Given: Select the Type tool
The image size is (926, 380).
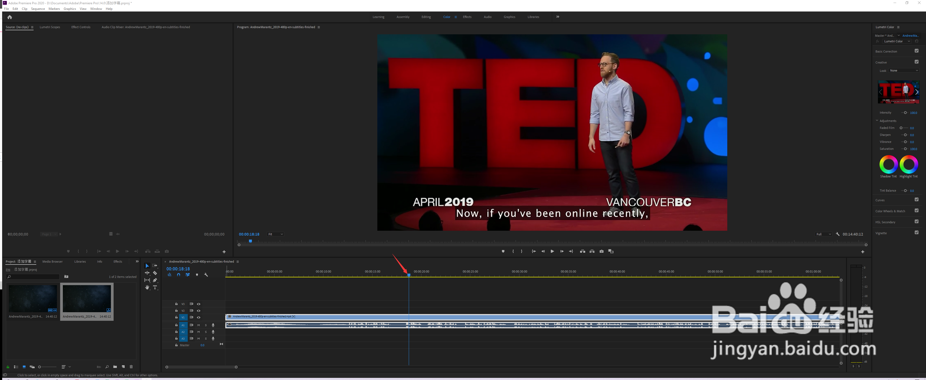Looking at the screenshot, I should (x=155, y=288).
